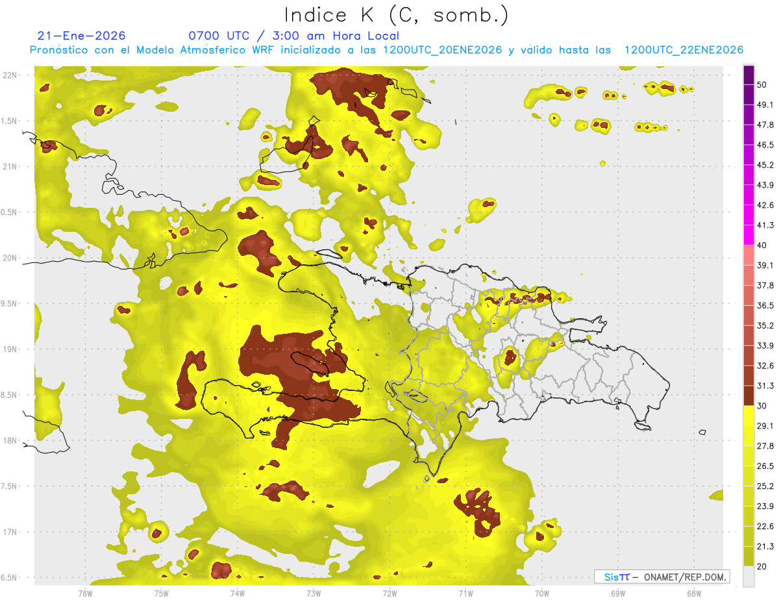This screenshot has width=779, height=602.
Task: Select the valid-until stamp "1200UTC_22ENE2026"
Action: tap(684, 50)
